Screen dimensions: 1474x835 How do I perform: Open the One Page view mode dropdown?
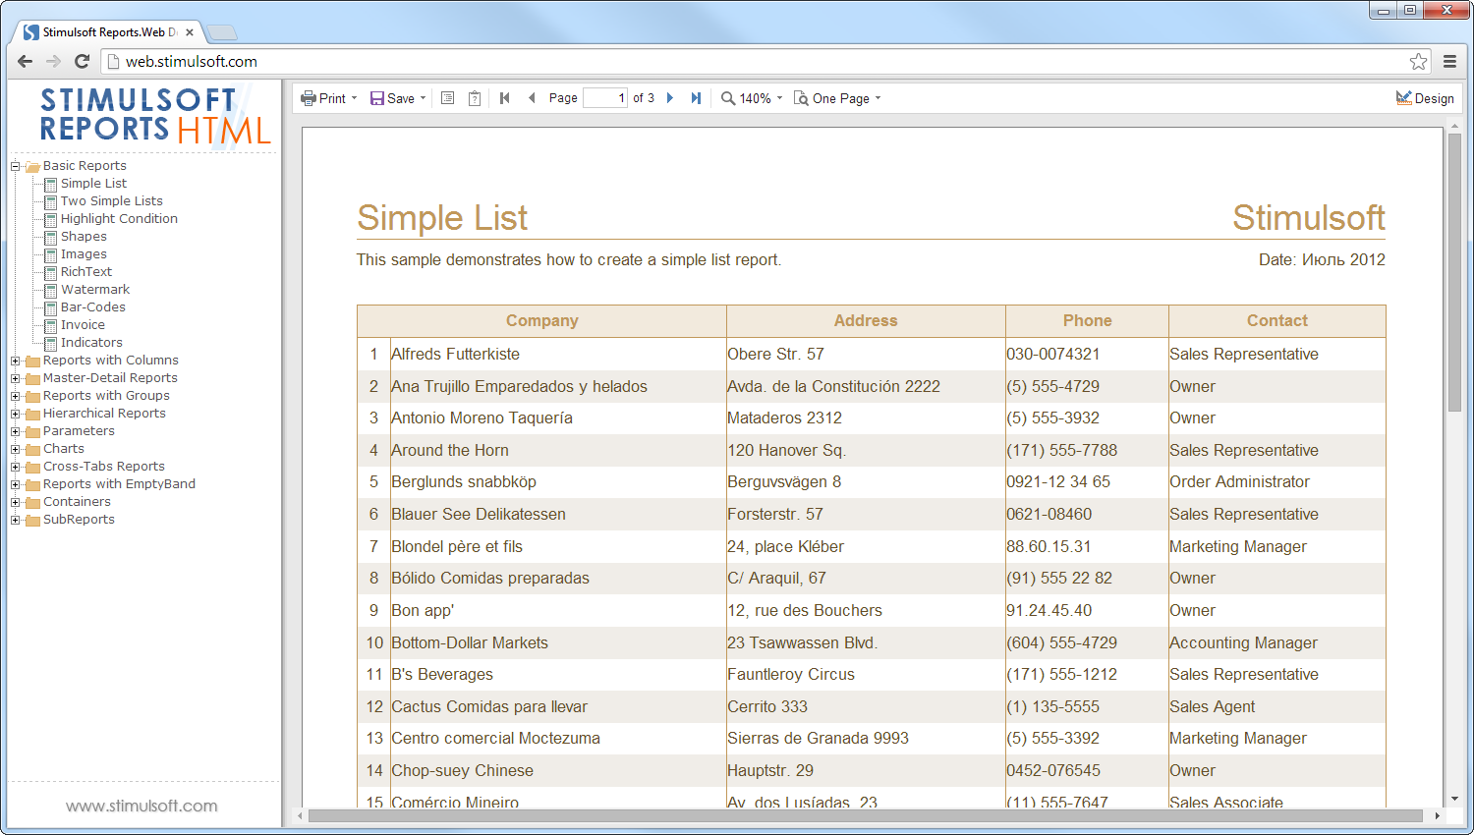[876, 97]
